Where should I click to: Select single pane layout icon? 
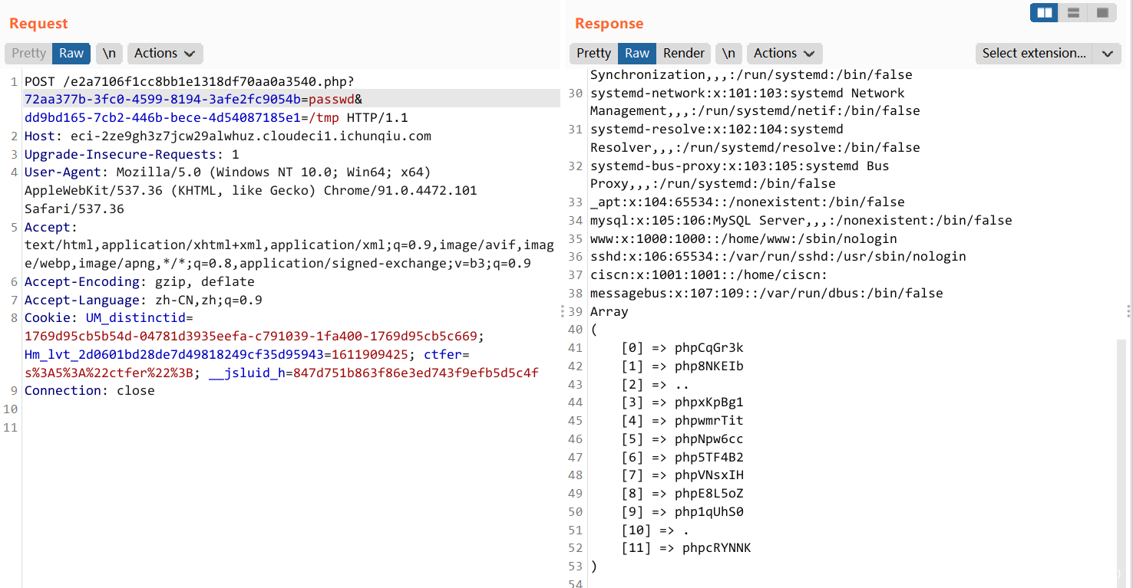pyautogui.click(x=1102, y=13)
